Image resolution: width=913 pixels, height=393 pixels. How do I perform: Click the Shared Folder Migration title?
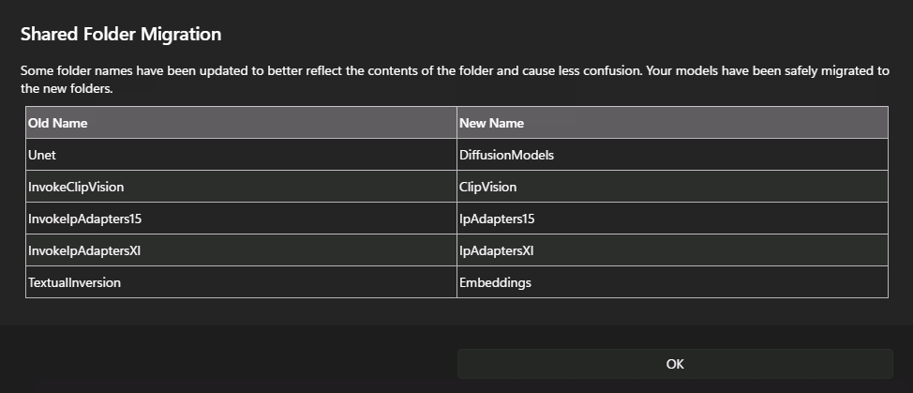(x=121, y=35)
